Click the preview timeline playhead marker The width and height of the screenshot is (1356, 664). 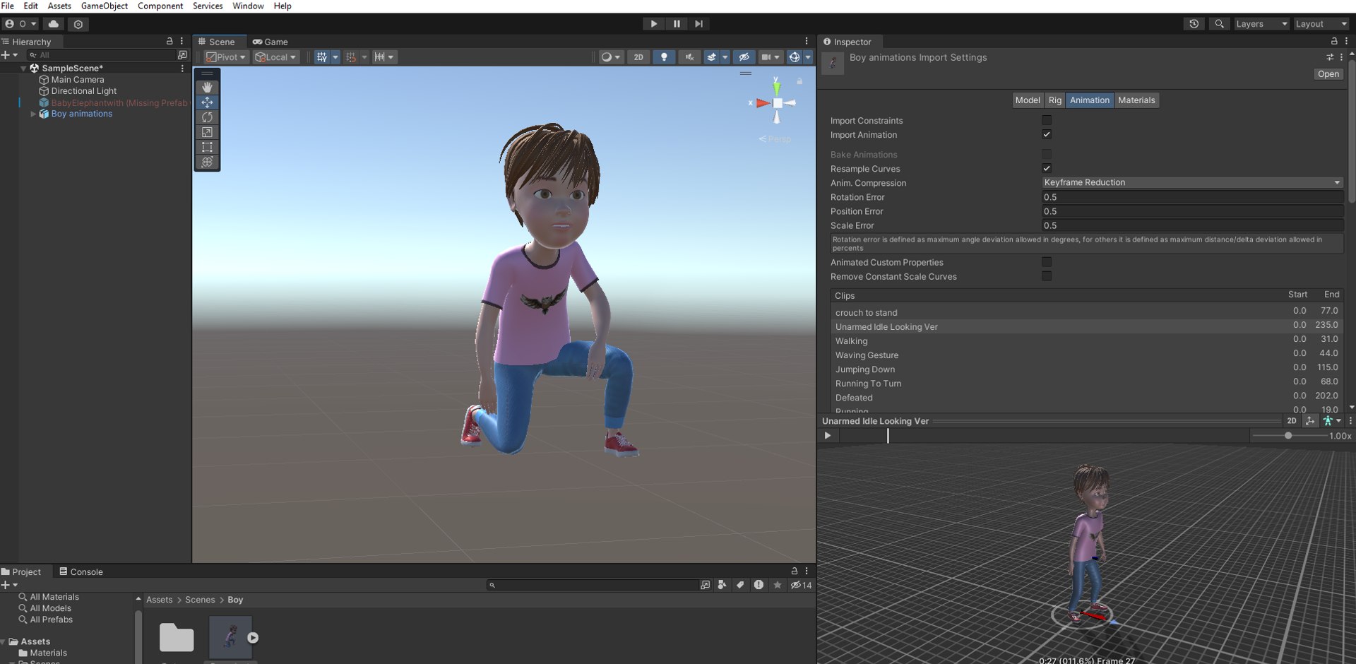888,436
